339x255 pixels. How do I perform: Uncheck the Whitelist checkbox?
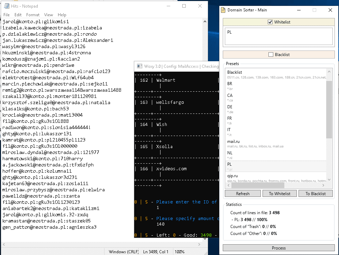click(270, 22)
